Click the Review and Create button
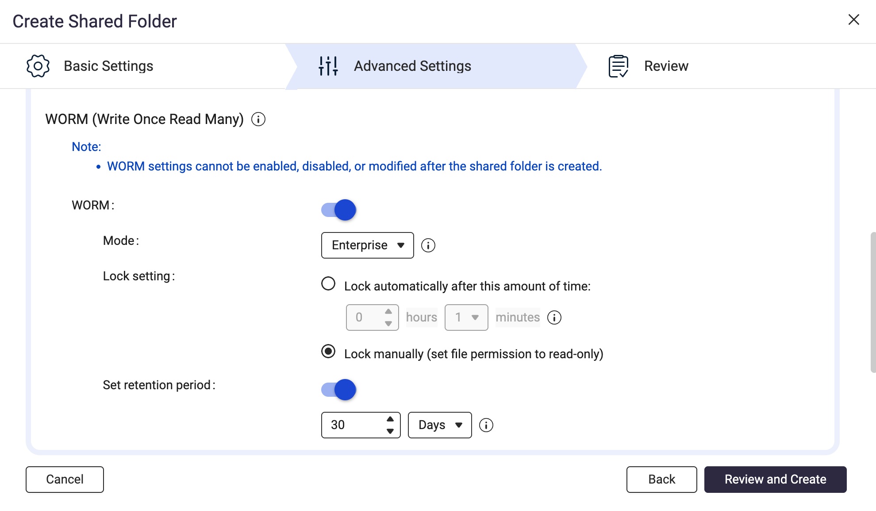 click(x=775, y=480)
